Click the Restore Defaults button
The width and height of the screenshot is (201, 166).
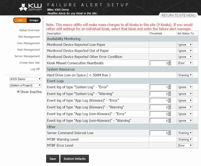(x=75, y=159)
